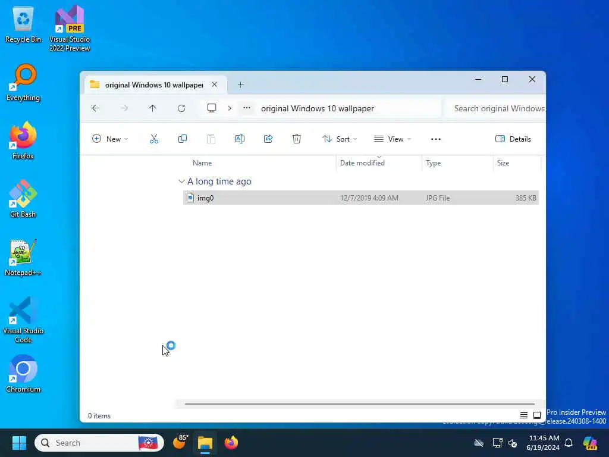Screen dimensions: 609x457
Task: Open the weather widget showing 85°
Action: (180, 442)
